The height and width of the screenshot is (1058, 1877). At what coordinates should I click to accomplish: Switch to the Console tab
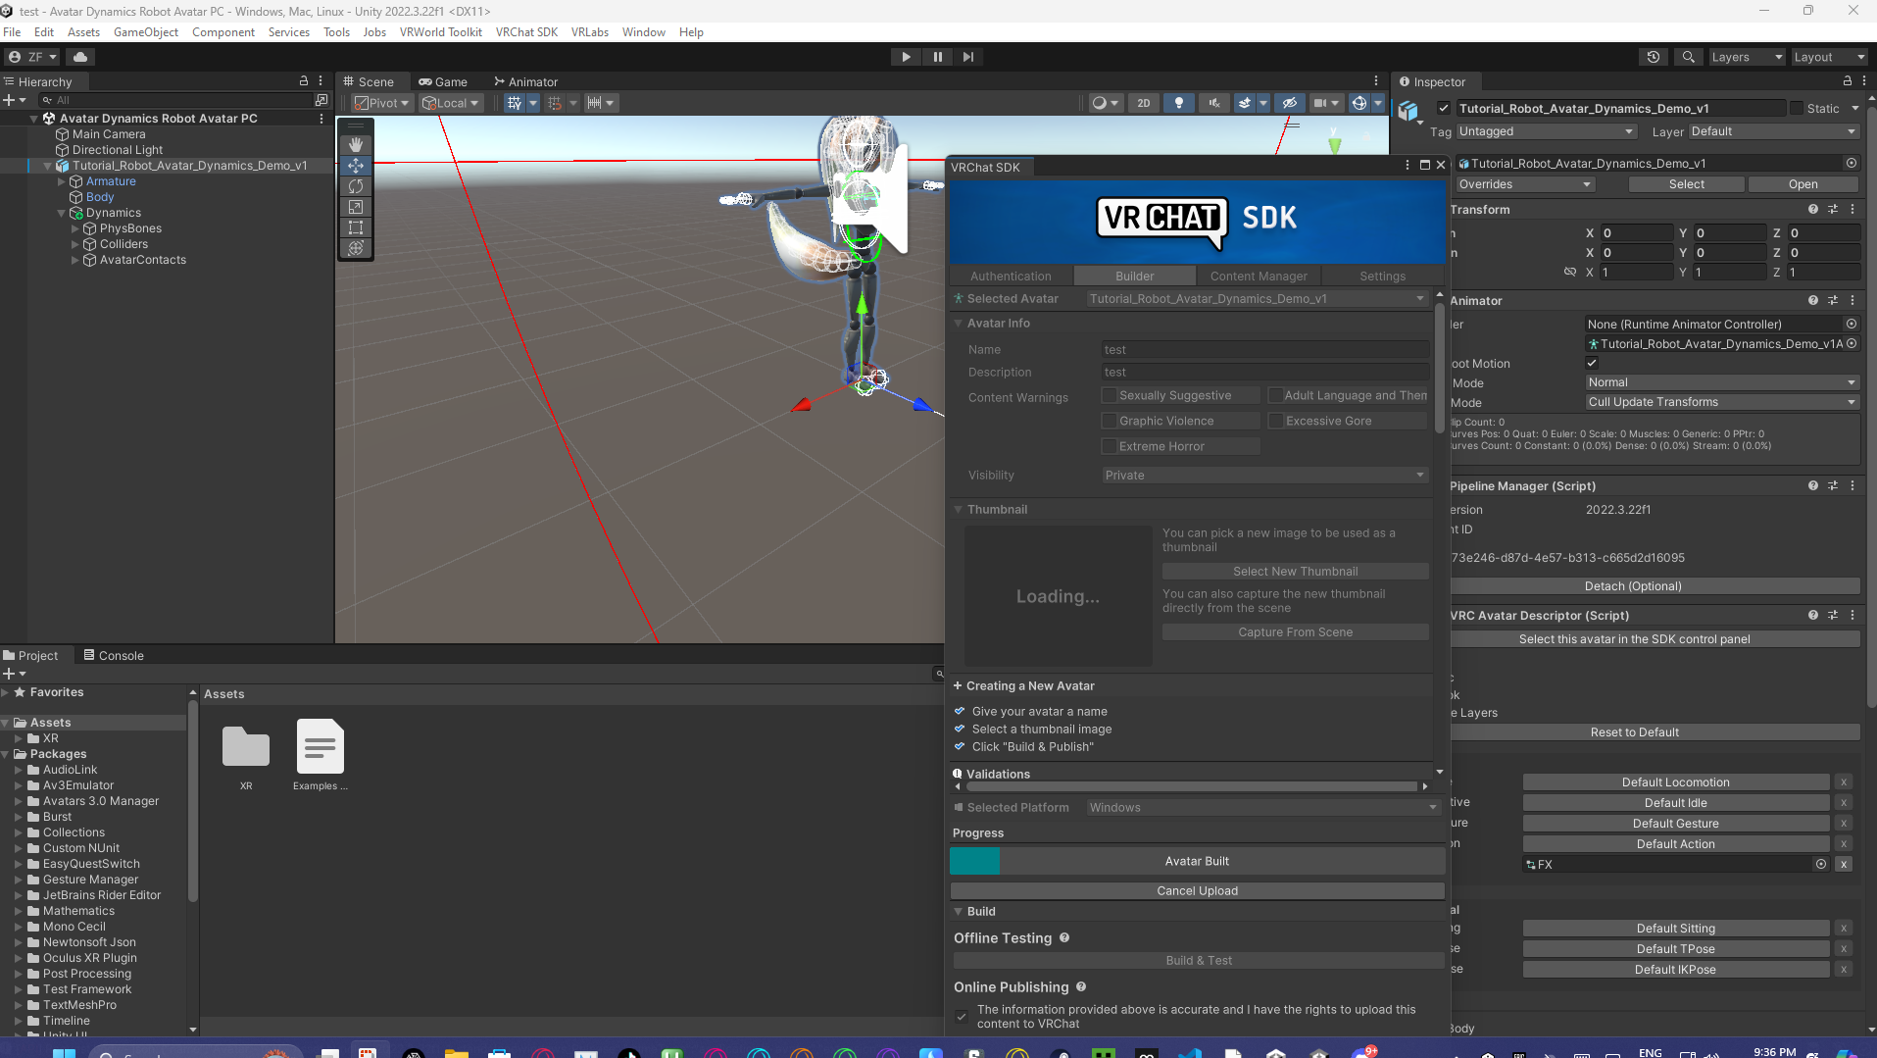click(x=114, y=656)
